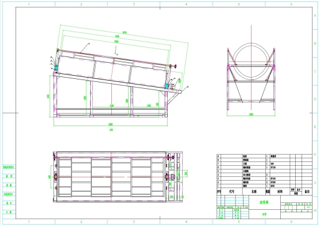Click zone number 5 on the top border
The height and width of the screenshot is (226, 320).
click(239, 4)
